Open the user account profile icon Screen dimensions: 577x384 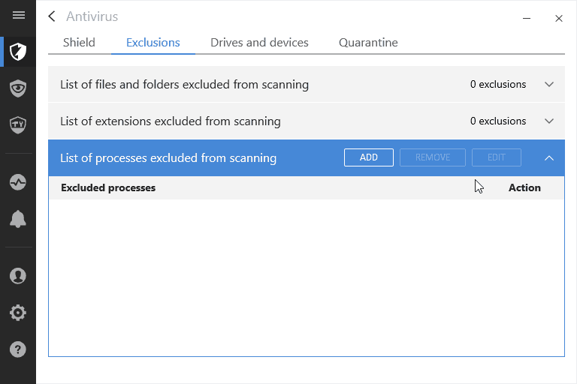pyautogui.click(x=18, y=276)
